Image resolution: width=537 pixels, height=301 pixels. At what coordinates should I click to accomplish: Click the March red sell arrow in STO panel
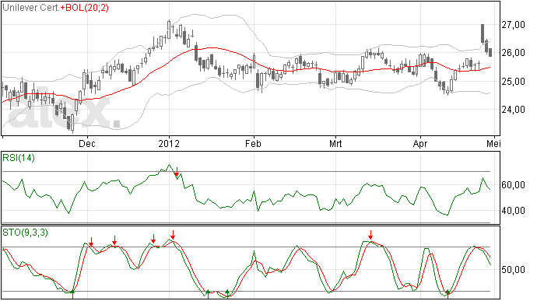[370, 235]
